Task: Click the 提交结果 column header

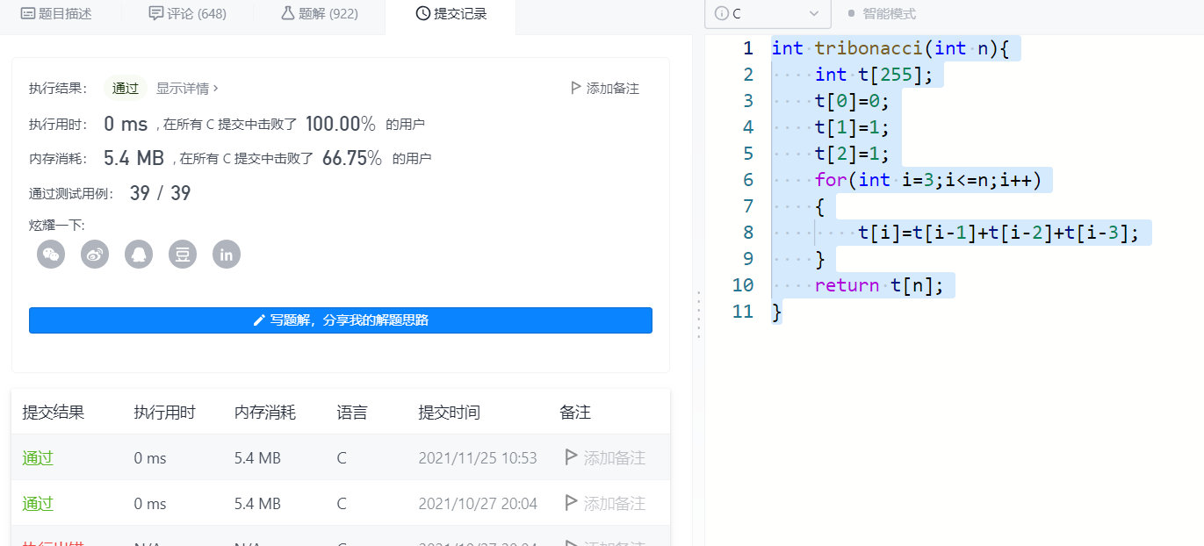Action: point(53,412)
